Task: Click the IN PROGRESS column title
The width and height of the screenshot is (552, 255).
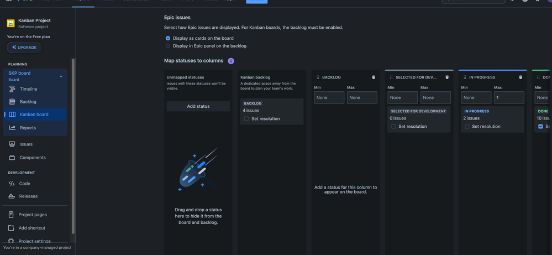Action: [482, 77]
